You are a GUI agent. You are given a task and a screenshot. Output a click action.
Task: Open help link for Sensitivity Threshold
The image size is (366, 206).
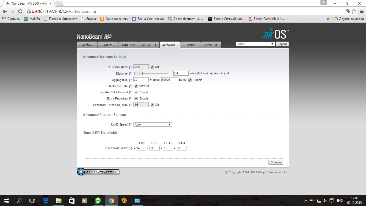pos(131,105)
